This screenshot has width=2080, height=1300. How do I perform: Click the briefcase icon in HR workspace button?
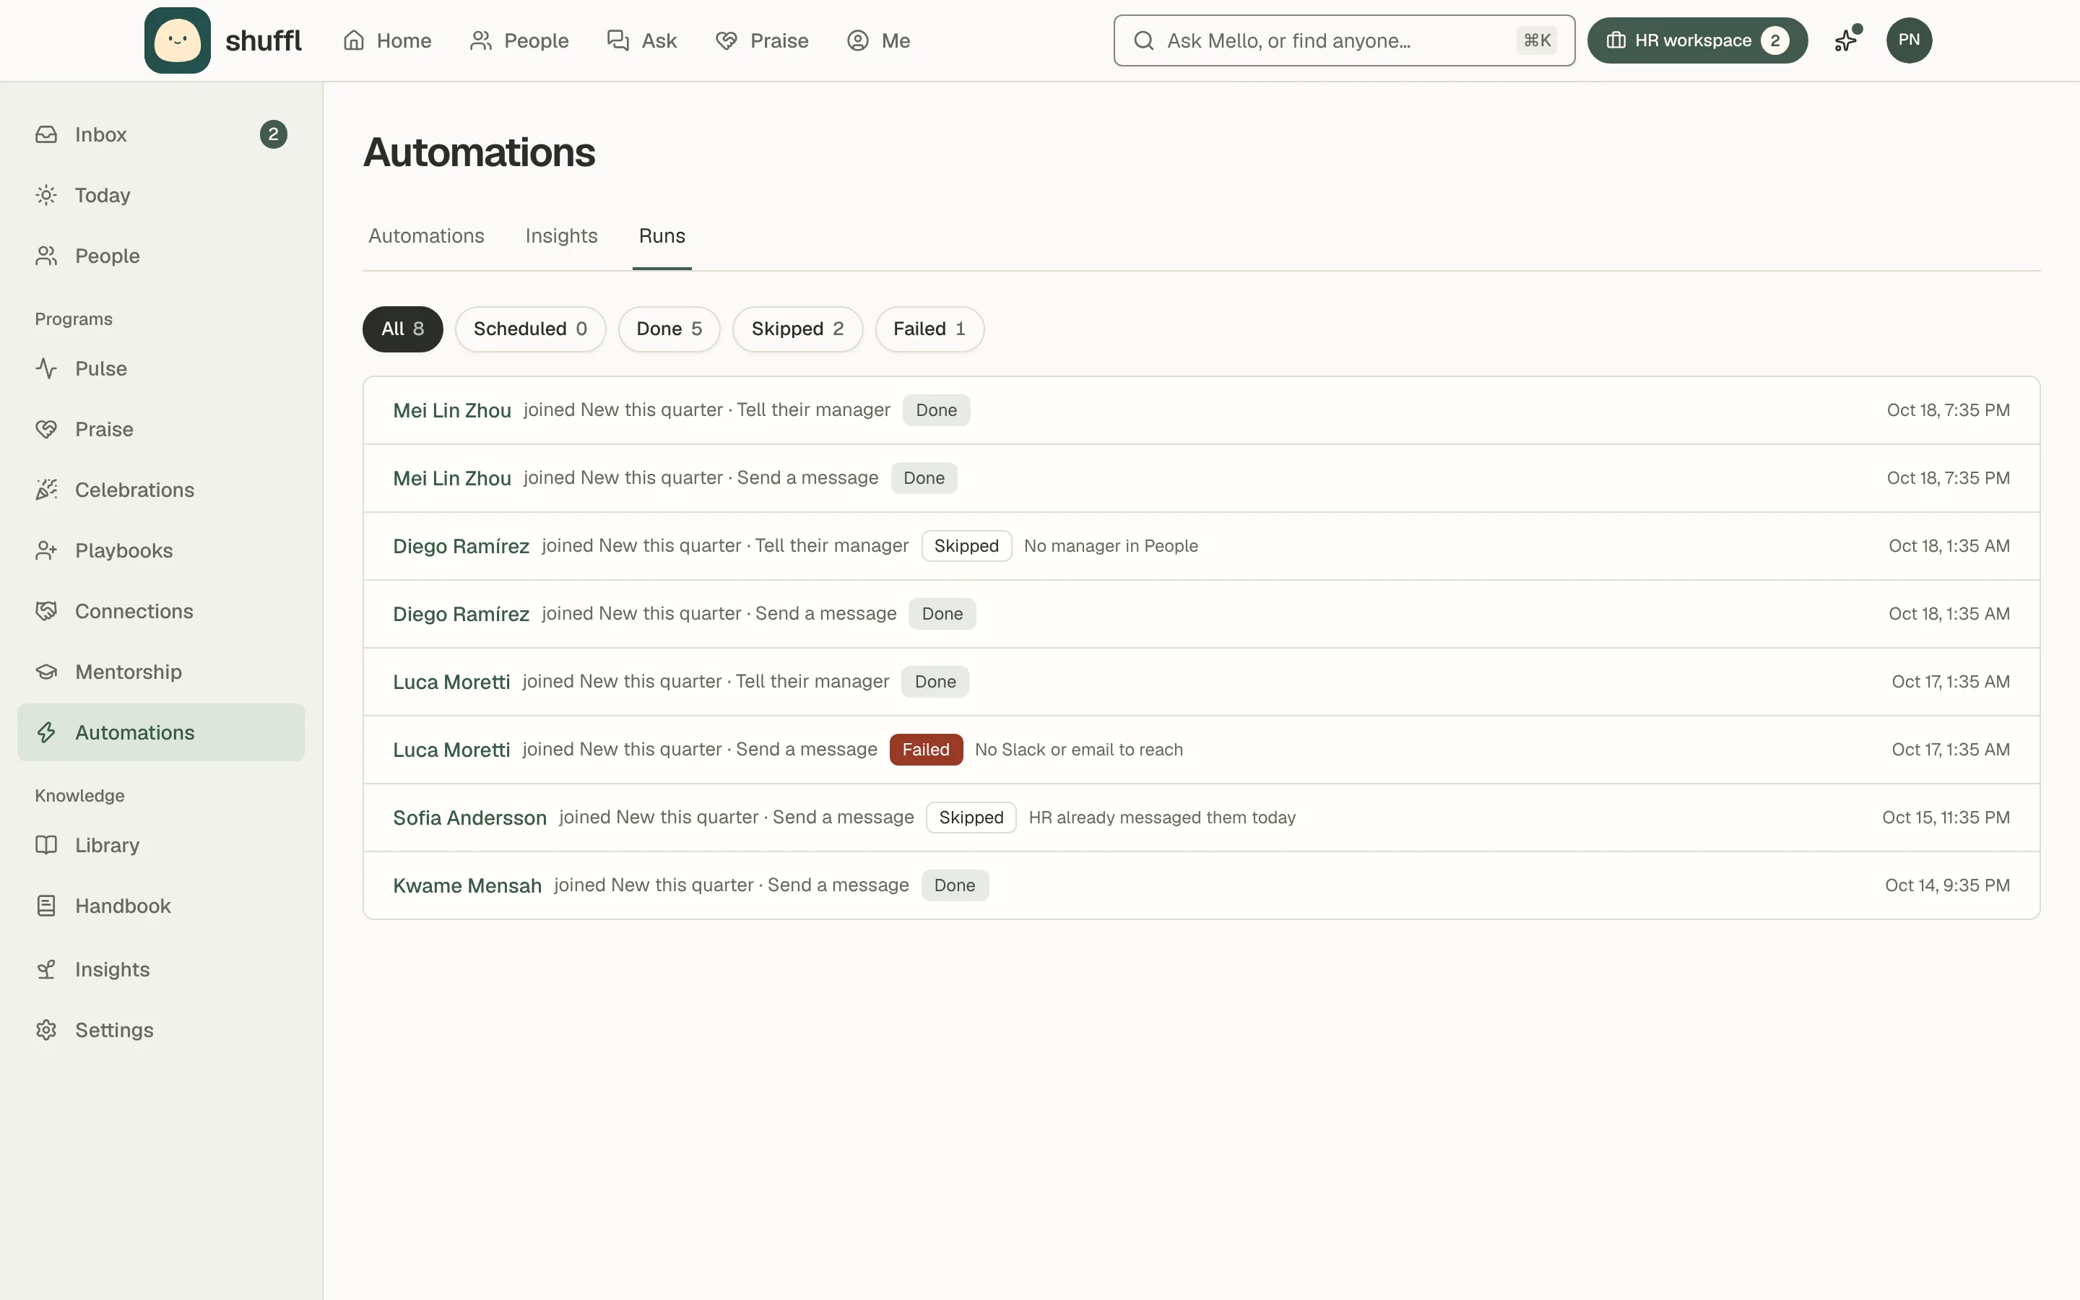click(x=1616, y=40)
